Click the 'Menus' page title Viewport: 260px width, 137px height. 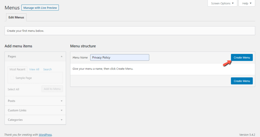(12, 8)
